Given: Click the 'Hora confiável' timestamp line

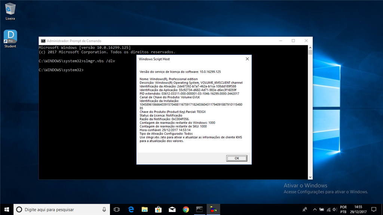Looking at the screenshot, I should click(x=165, y=130).
